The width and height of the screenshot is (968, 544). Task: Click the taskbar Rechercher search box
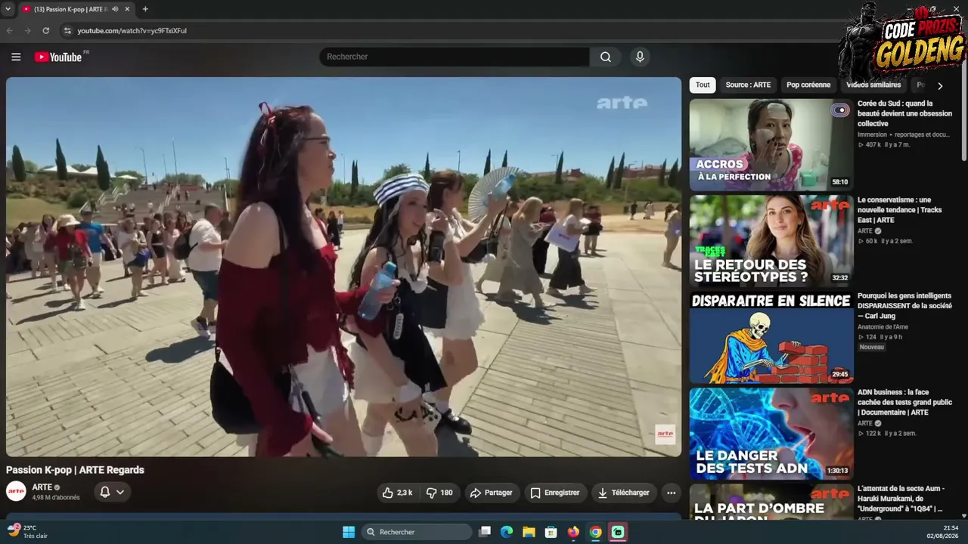click(417, 532)
